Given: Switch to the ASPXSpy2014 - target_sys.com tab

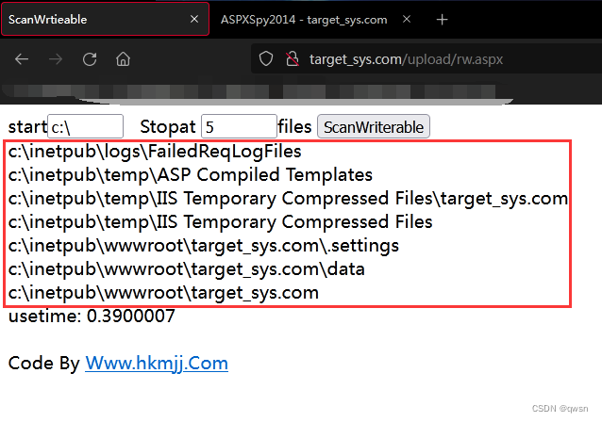Looking at the screenshot, I should click(304, 20).
